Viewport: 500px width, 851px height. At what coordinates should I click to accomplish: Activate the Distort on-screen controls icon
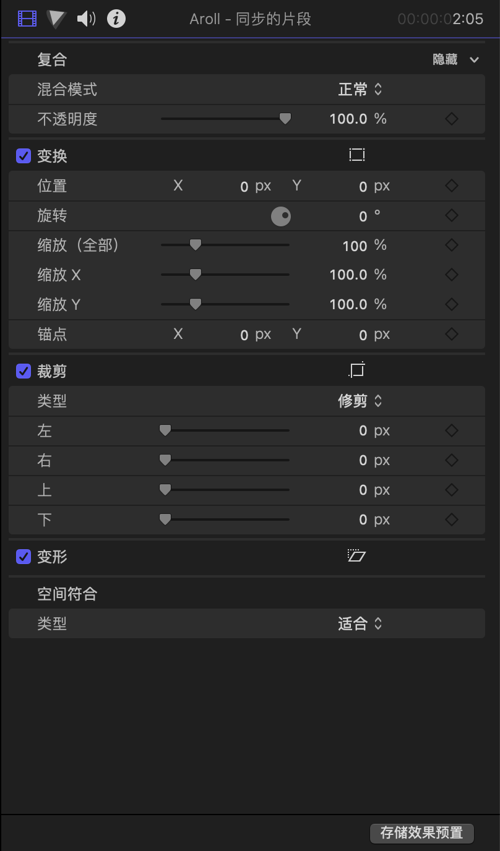pos(357,556)
